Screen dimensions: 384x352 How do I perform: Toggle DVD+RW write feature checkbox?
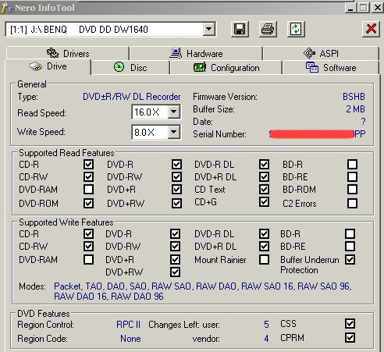[x=175, y=272]
